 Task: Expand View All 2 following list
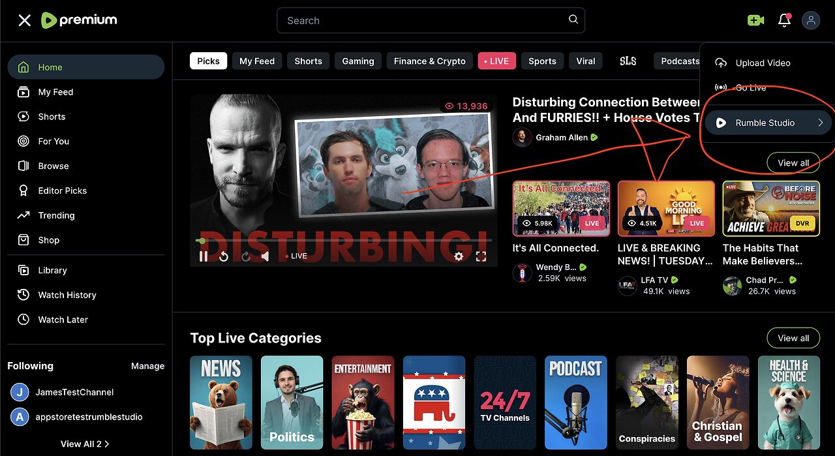pos(85,444)
